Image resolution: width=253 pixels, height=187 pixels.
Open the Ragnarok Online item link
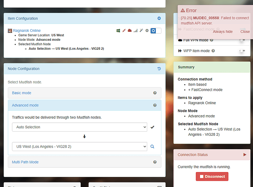pyautogui.click(x=27, y=31)
